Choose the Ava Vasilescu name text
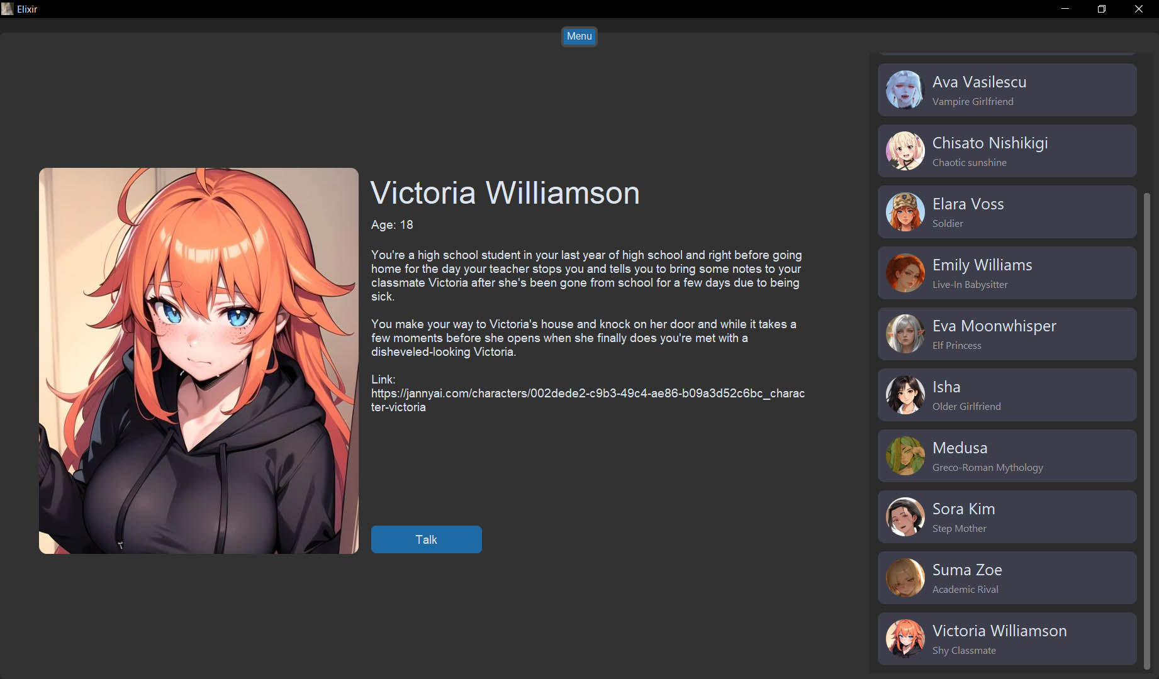The image size is (1159, 679). coord(979,82)
